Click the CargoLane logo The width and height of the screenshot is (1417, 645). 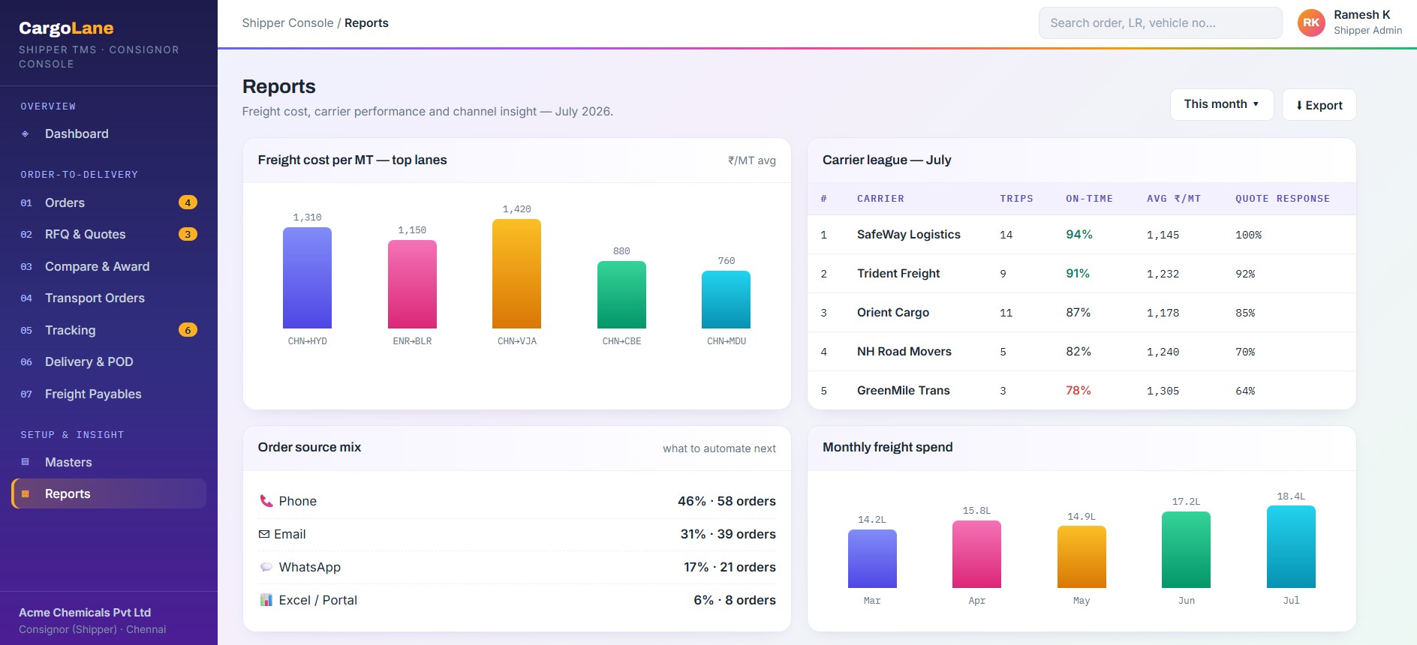66,28
